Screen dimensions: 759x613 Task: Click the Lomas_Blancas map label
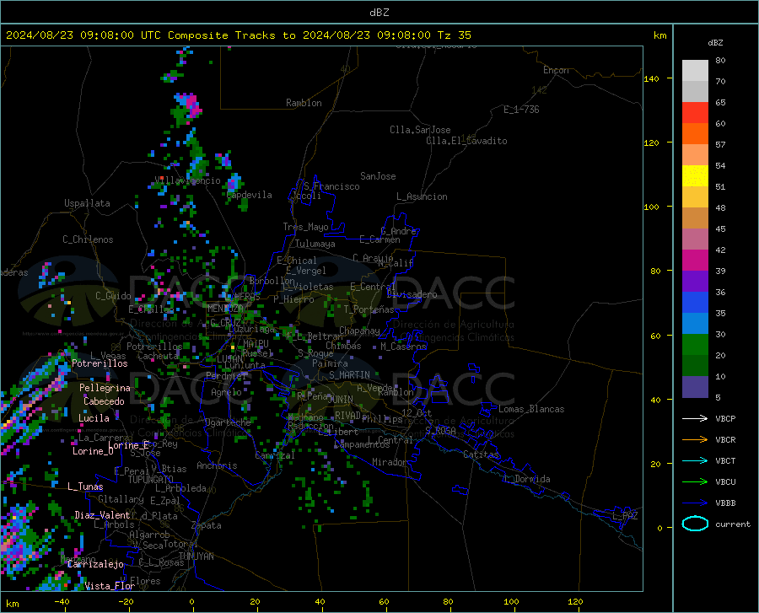(531, 409)
